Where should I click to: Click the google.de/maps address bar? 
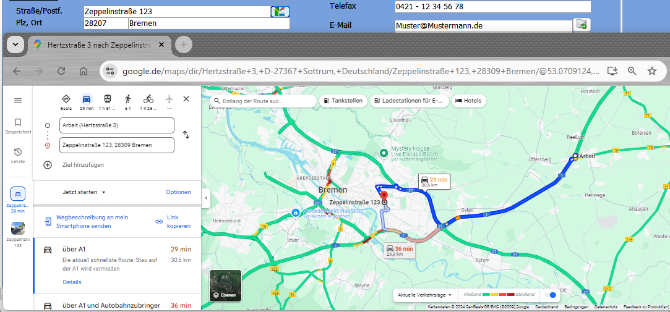361,71
